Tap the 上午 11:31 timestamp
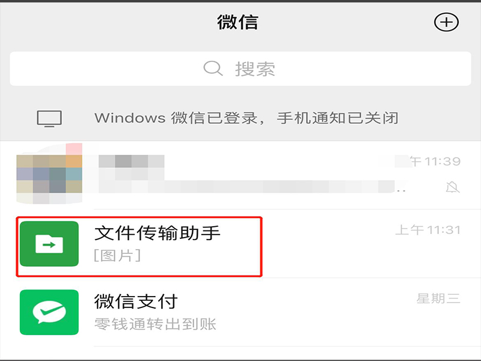The width and height of the screenshot is (481, 361). [428, 230]
